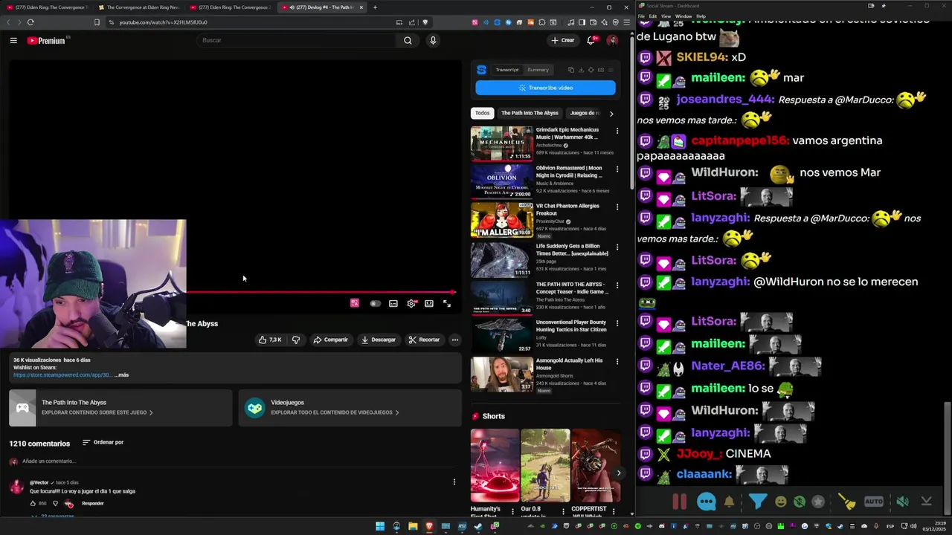Focus the Buscar search field

tap(297, 40)
